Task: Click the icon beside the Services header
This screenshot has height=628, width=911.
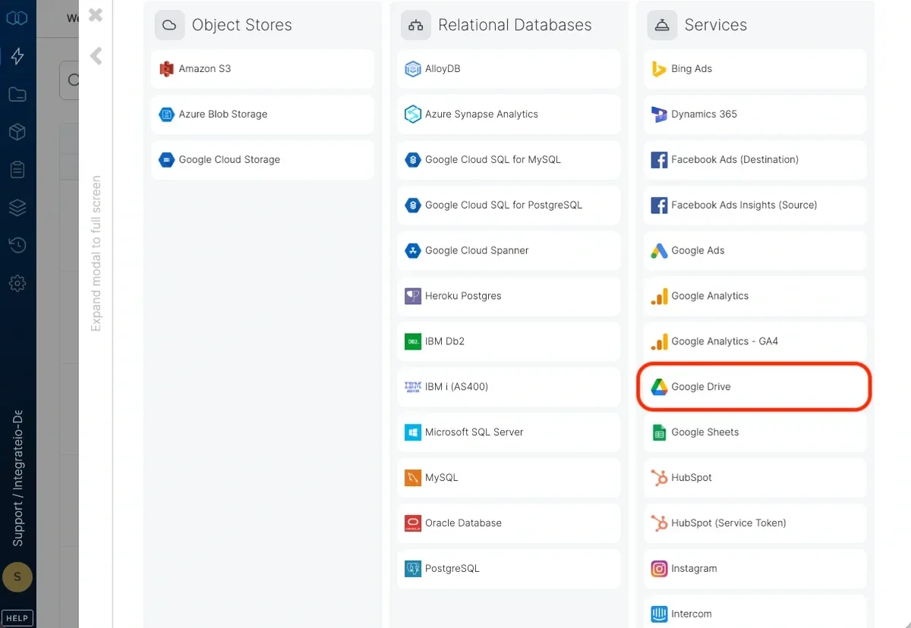Action: (661, 24)
